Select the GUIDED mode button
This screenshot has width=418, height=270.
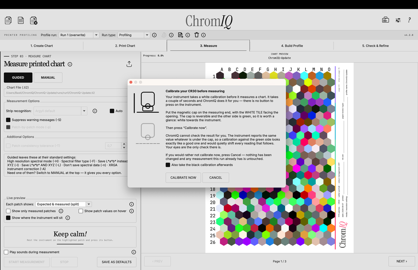[x=18, y=78]
